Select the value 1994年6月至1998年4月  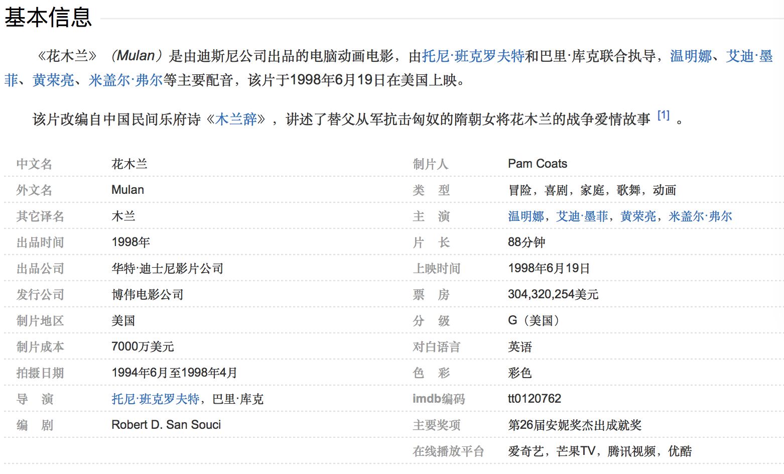[174, 373]
